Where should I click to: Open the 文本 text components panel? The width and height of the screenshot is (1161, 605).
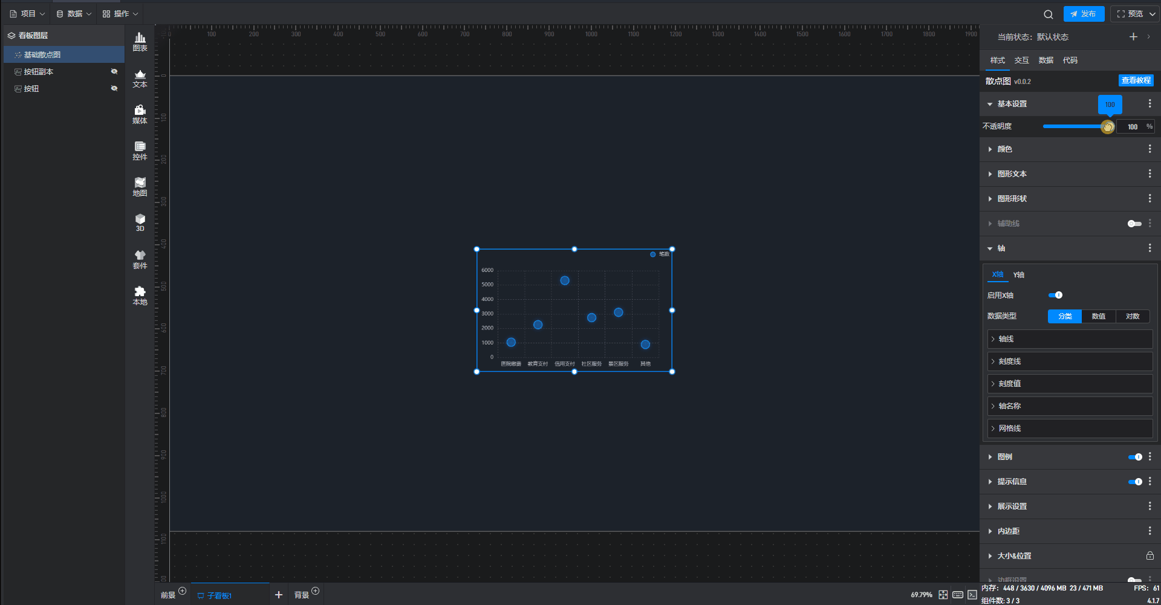[x=140, y=78]
